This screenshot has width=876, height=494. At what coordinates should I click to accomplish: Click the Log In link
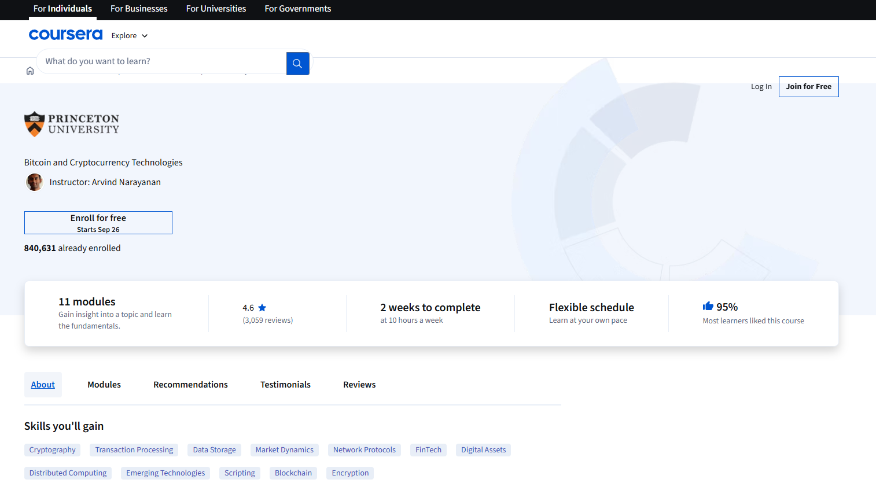(x=761, y=87)
